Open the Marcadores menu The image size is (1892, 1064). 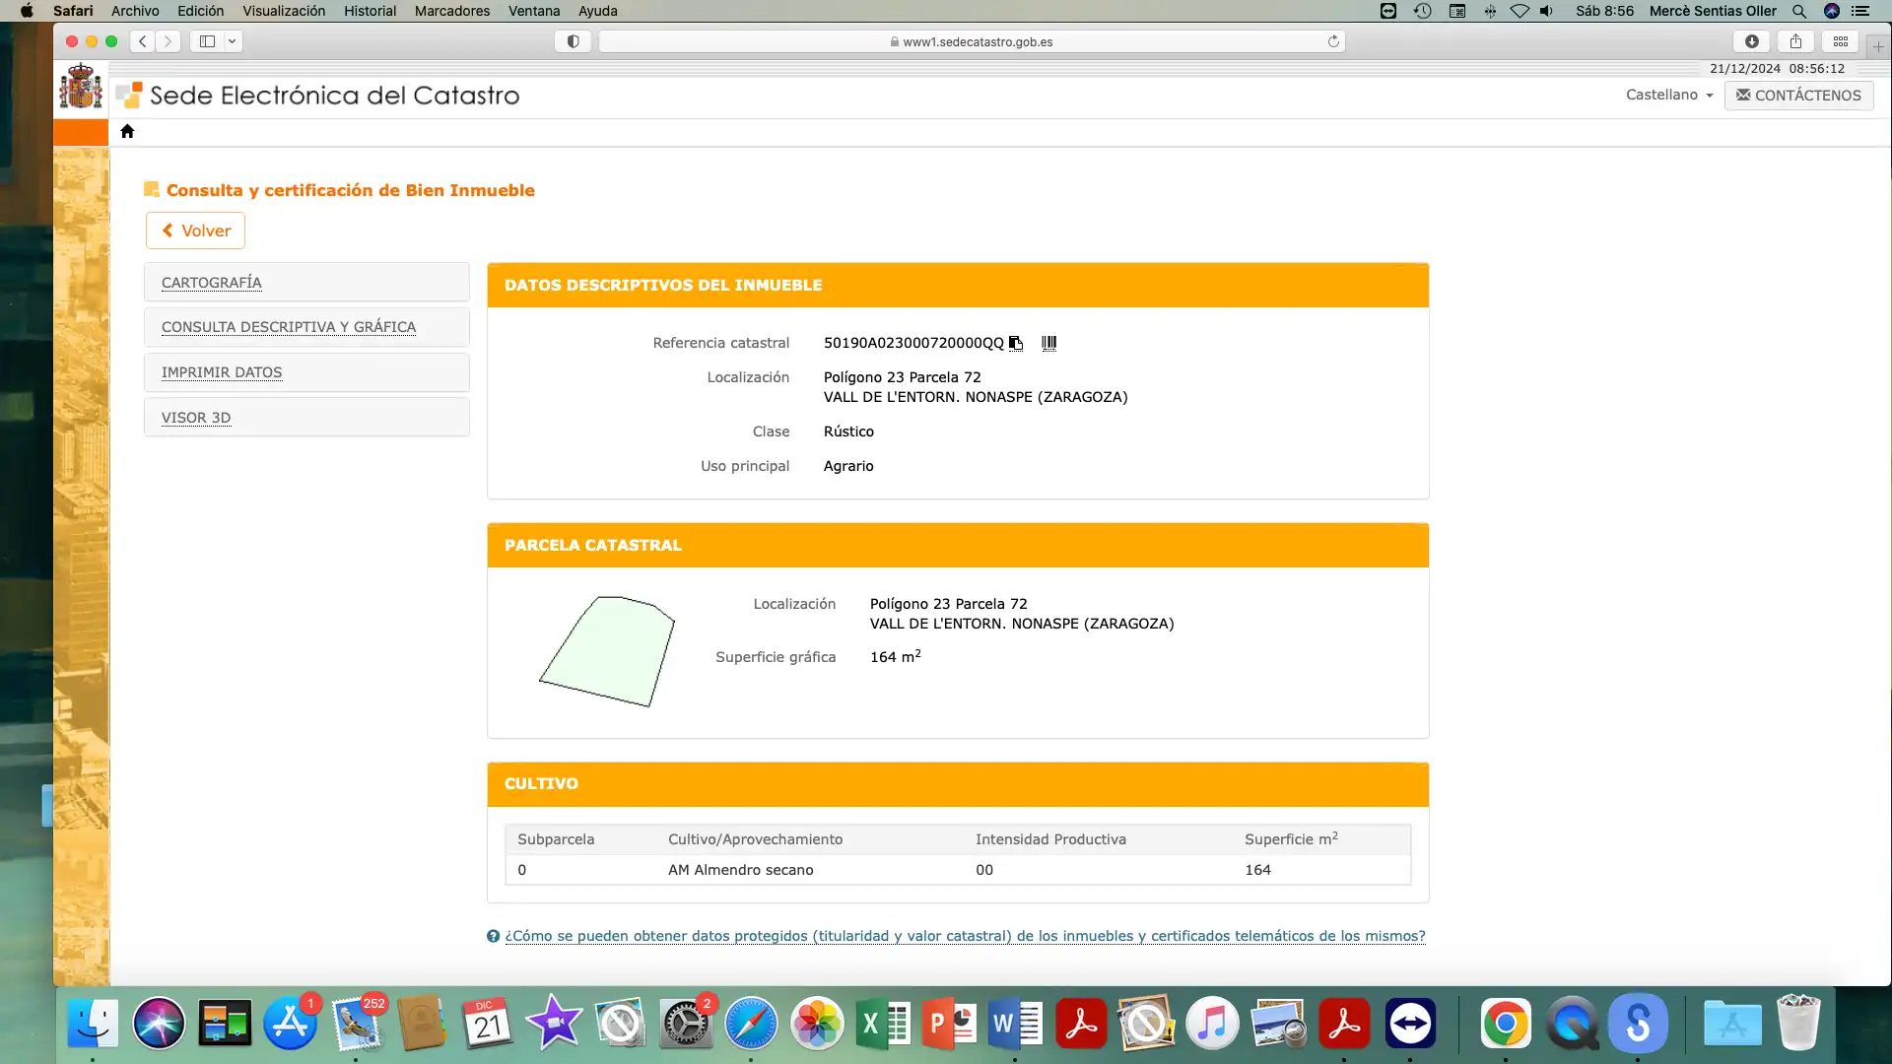[x=451, y=11]
